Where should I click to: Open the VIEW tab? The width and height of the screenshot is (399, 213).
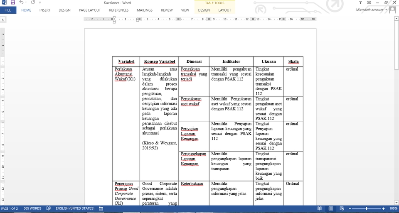[x=185, y=10]
